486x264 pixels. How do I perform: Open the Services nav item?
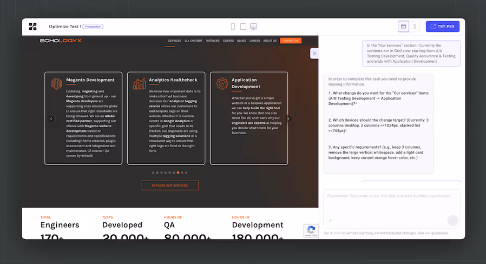[x=174, y=41]
